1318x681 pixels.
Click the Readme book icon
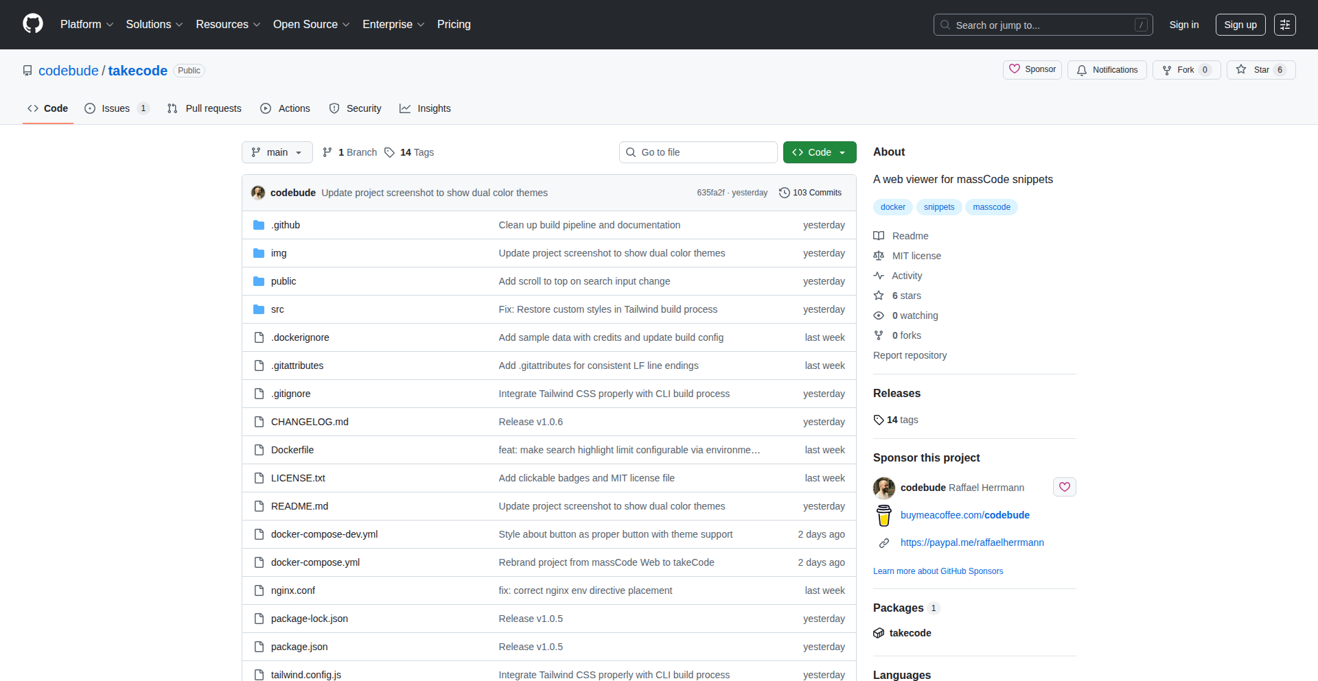(x=879, y=236)
